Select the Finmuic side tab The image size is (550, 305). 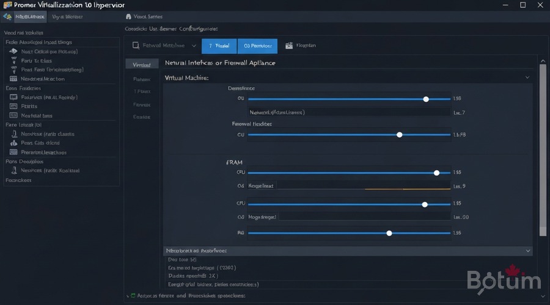[142, 105]
